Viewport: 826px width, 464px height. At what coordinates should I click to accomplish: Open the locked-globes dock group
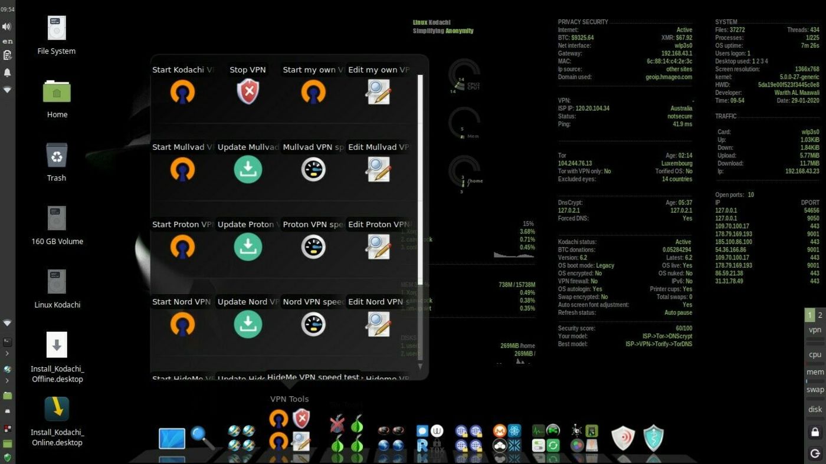468,438
